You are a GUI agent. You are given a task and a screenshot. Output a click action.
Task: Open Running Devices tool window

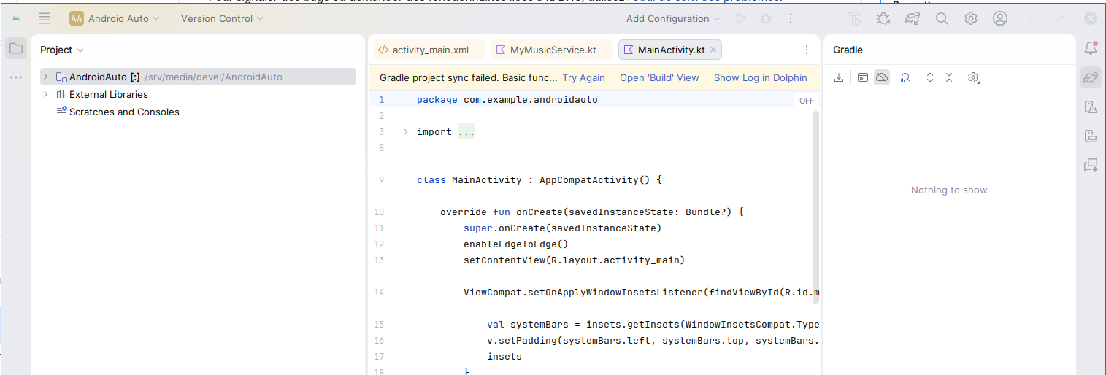tap(1090, 136)
